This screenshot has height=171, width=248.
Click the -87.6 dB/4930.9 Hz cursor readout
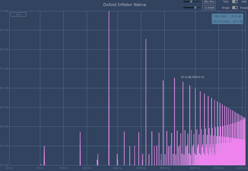[x=192, y=77]
